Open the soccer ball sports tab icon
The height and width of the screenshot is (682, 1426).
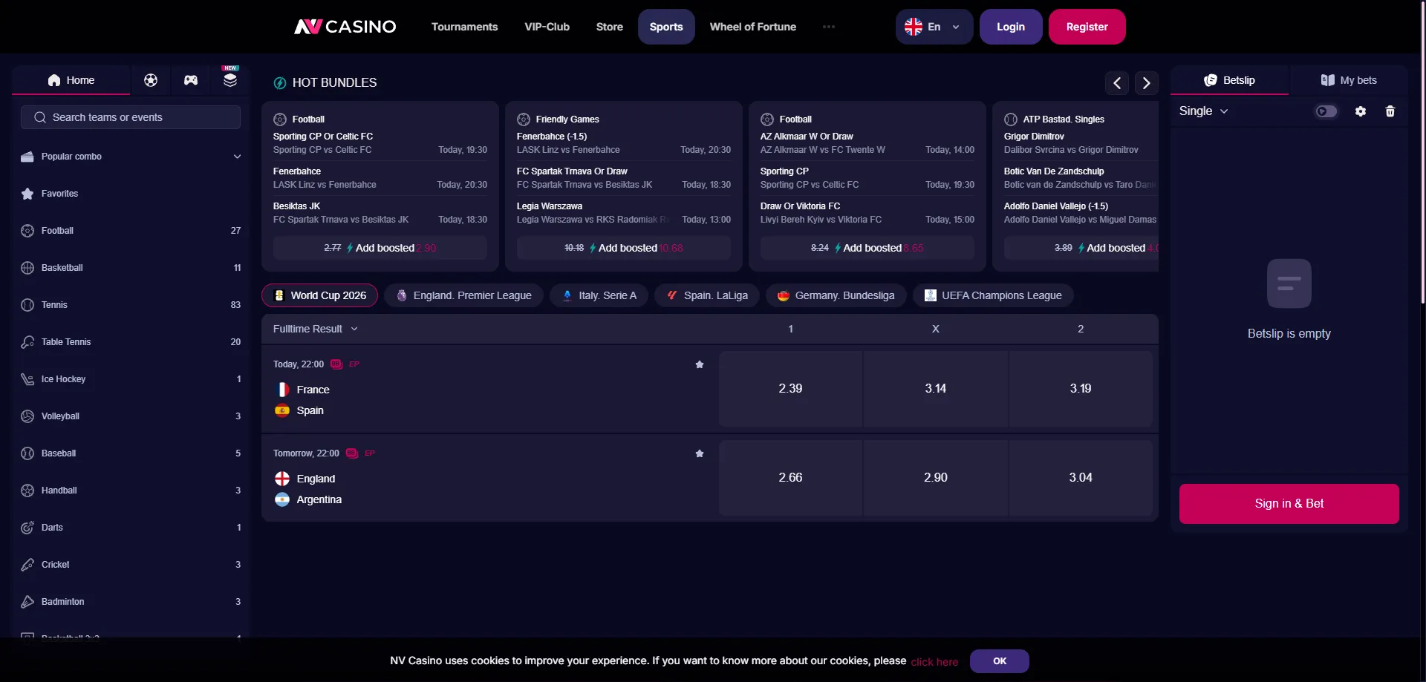coord(151,80)
